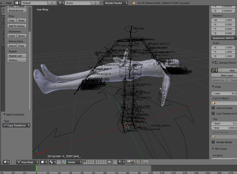237x174 pixels.
Task: Click Add To Library button
Action: coord(17,26)
